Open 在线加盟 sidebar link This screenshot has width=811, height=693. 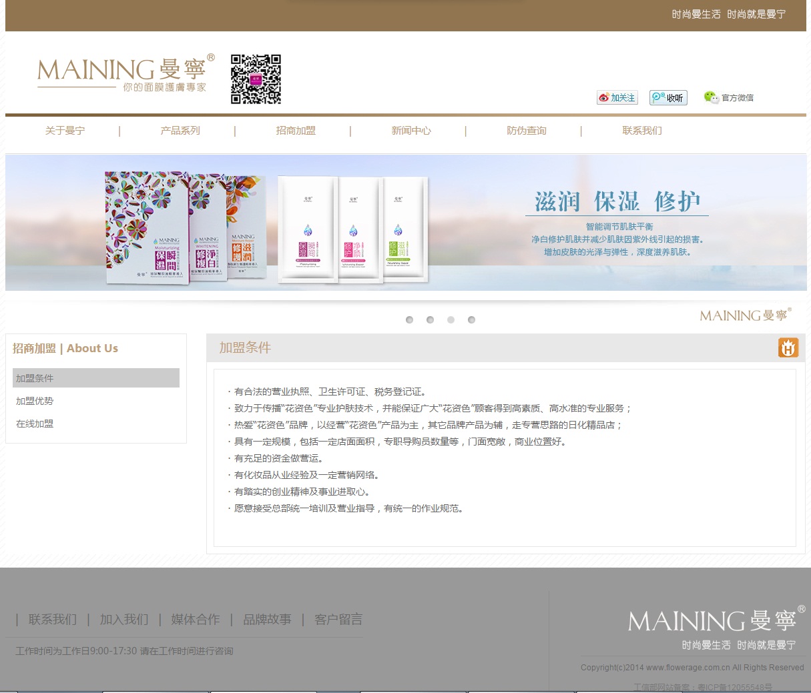tap(35, 424)
